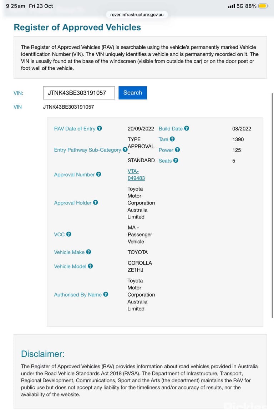The width and height of the screenshot is (274, 418).
Task: Click the help icon next to Tare
Action: point(172,139)
